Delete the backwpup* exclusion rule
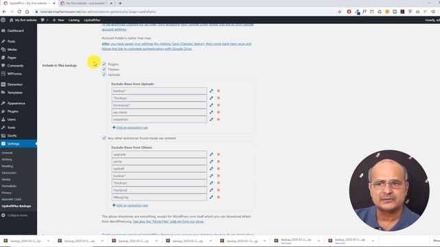The width and height of the screenshot is (440, 247). pos(219,105)
